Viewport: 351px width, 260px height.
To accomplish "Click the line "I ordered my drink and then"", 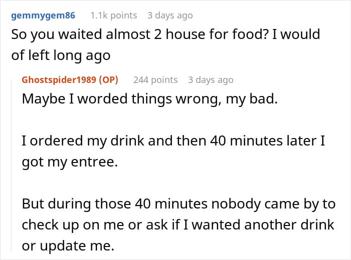I will click(173, 141).
